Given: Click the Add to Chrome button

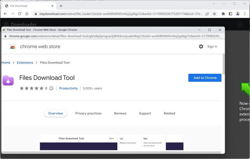Looking at the screenshot, I should (x=205, y=78).
